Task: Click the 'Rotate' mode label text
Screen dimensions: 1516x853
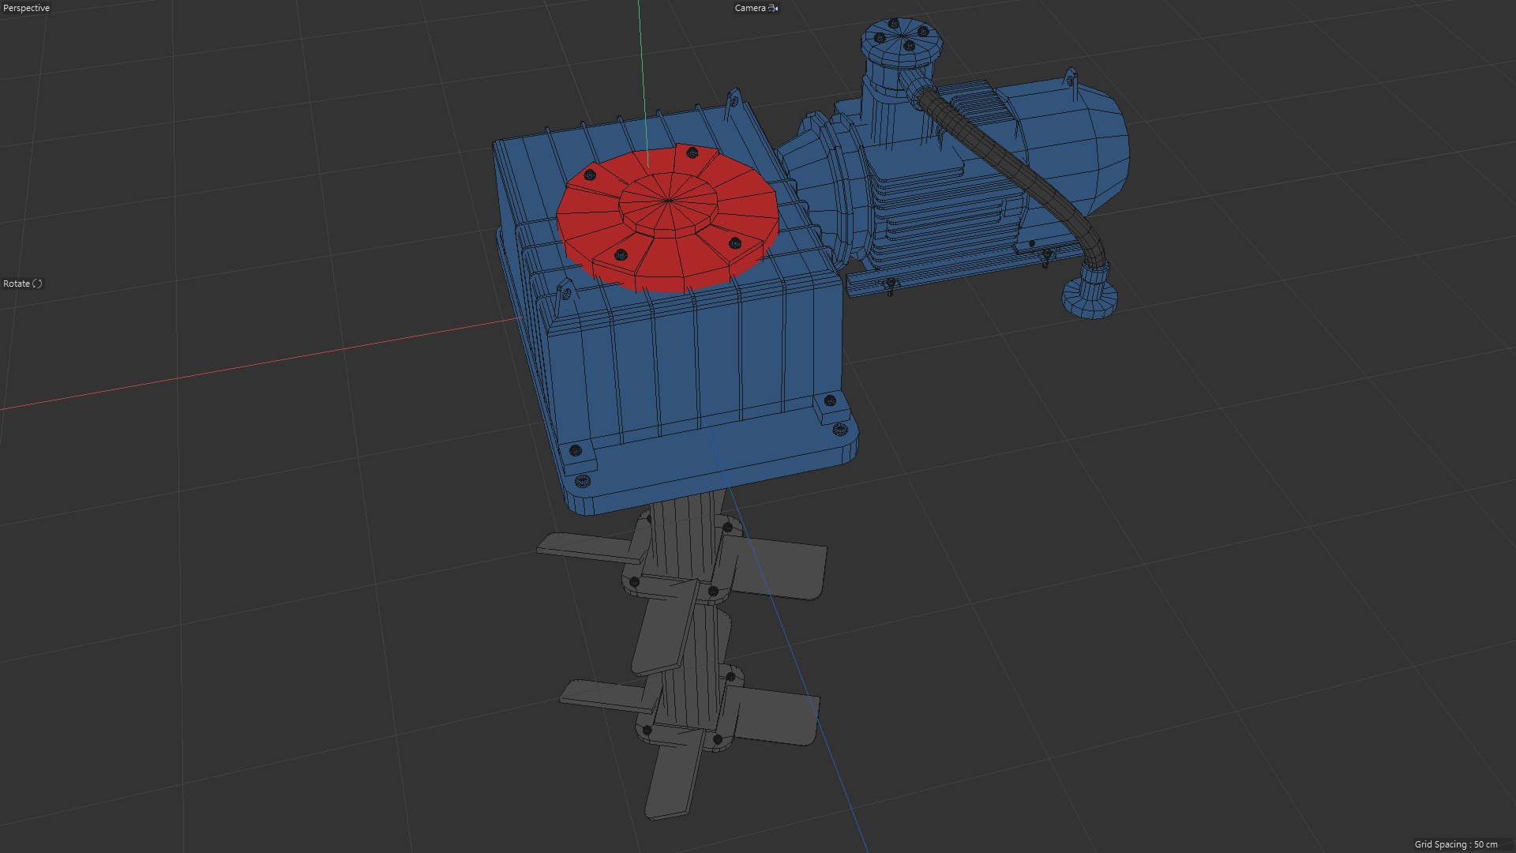Action: coord(17,284)
